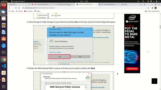This screenshot has width=161, height=90.
Task: Open the Files manager in dock
Action: [x=4, y=18]
